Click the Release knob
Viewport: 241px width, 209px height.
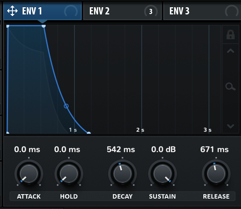215,173
